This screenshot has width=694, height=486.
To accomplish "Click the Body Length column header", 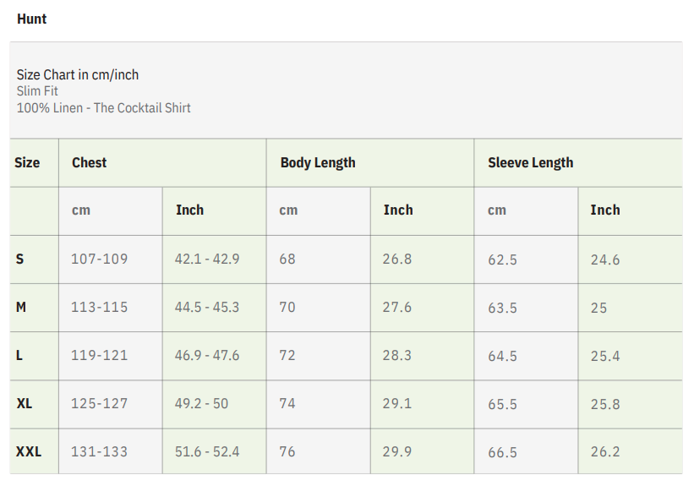I will click(x=318, y=162).
